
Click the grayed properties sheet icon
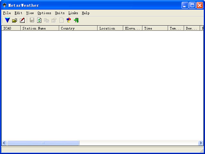click(x=54, y=20)
